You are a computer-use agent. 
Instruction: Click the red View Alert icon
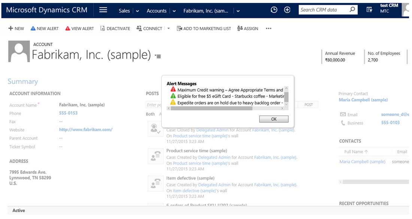68,28
